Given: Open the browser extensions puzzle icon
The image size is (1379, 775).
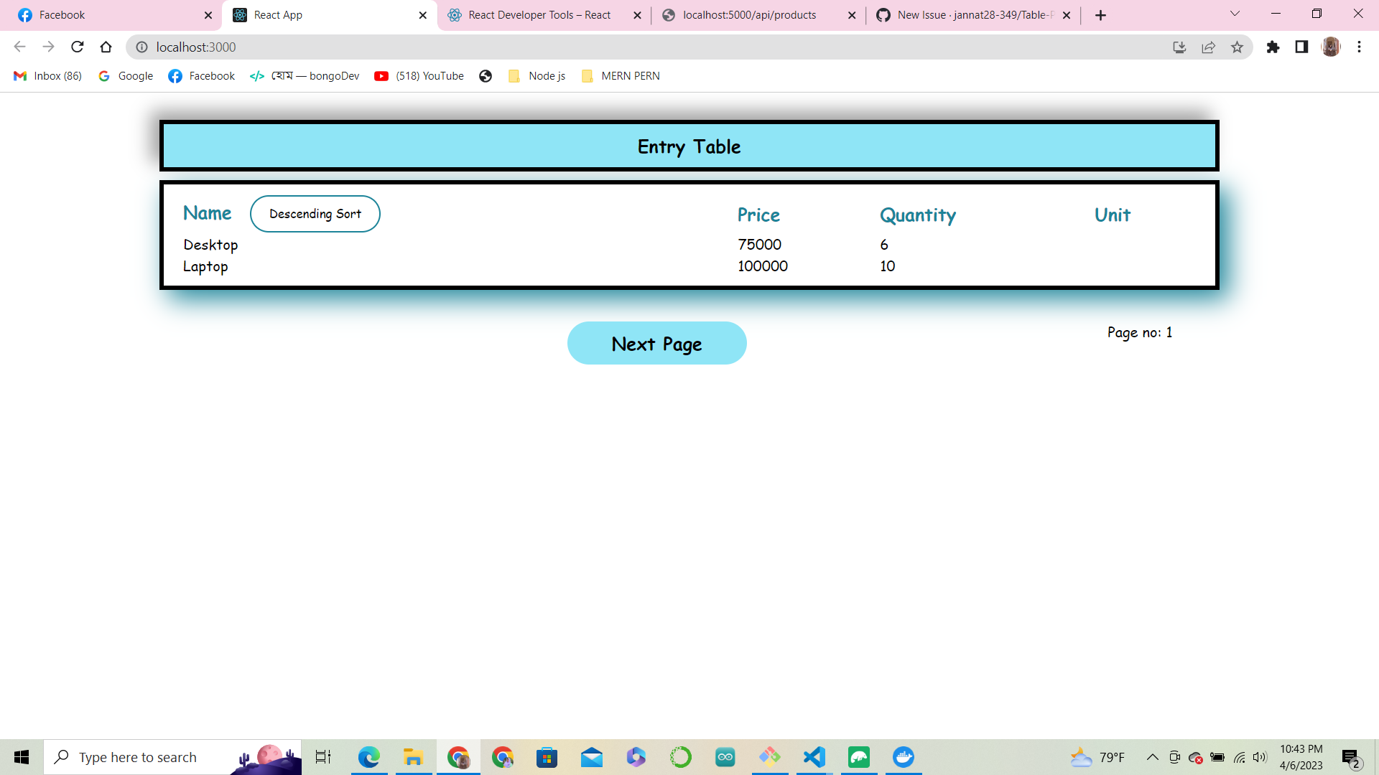Looking at the screenshot, I should 1273,47.
